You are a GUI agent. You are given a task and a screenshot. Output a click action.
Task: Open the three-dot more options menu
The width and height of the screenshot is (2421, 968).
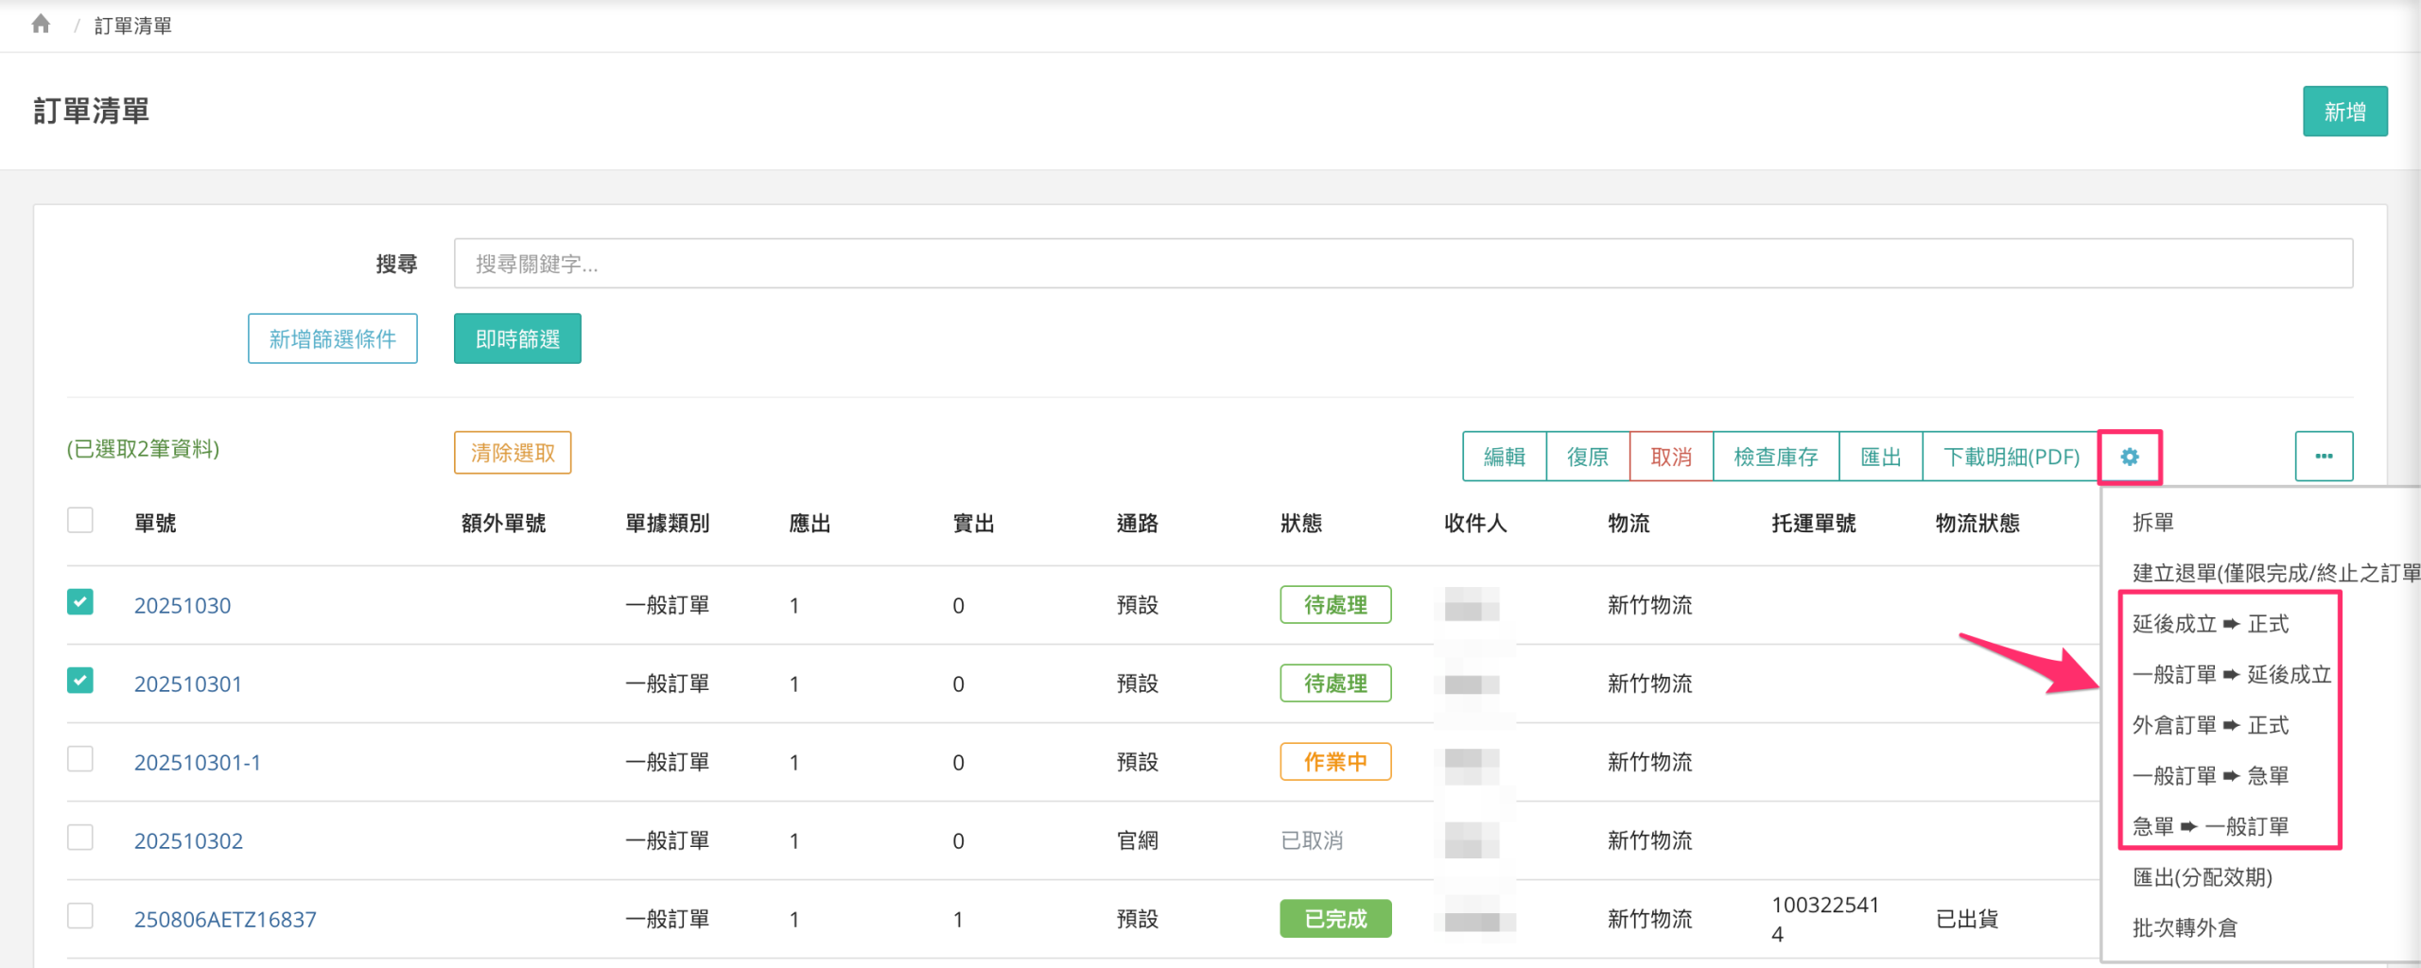(x=2324, y=458)
